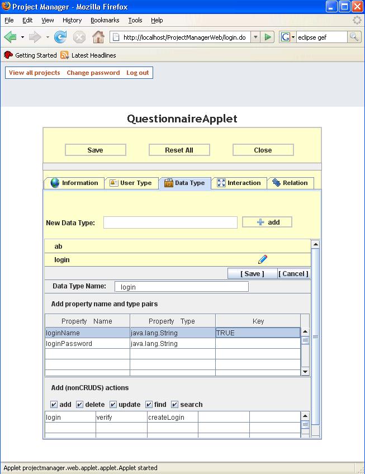Open the Tools menu
This screenshot has height=474, width=365.
(x=135, y=20)
